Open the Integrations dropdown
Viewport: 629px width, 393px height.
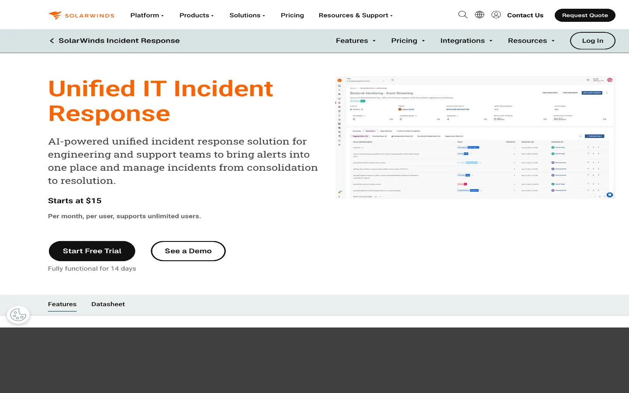pyautogui.click(x=467, y=41)
